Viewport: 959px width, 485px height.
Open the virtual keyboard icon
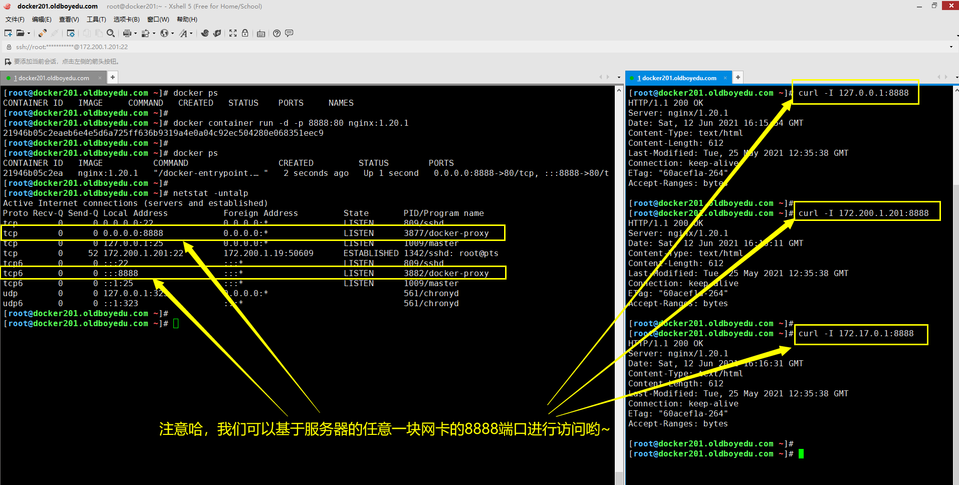click(x=261, y=34)
